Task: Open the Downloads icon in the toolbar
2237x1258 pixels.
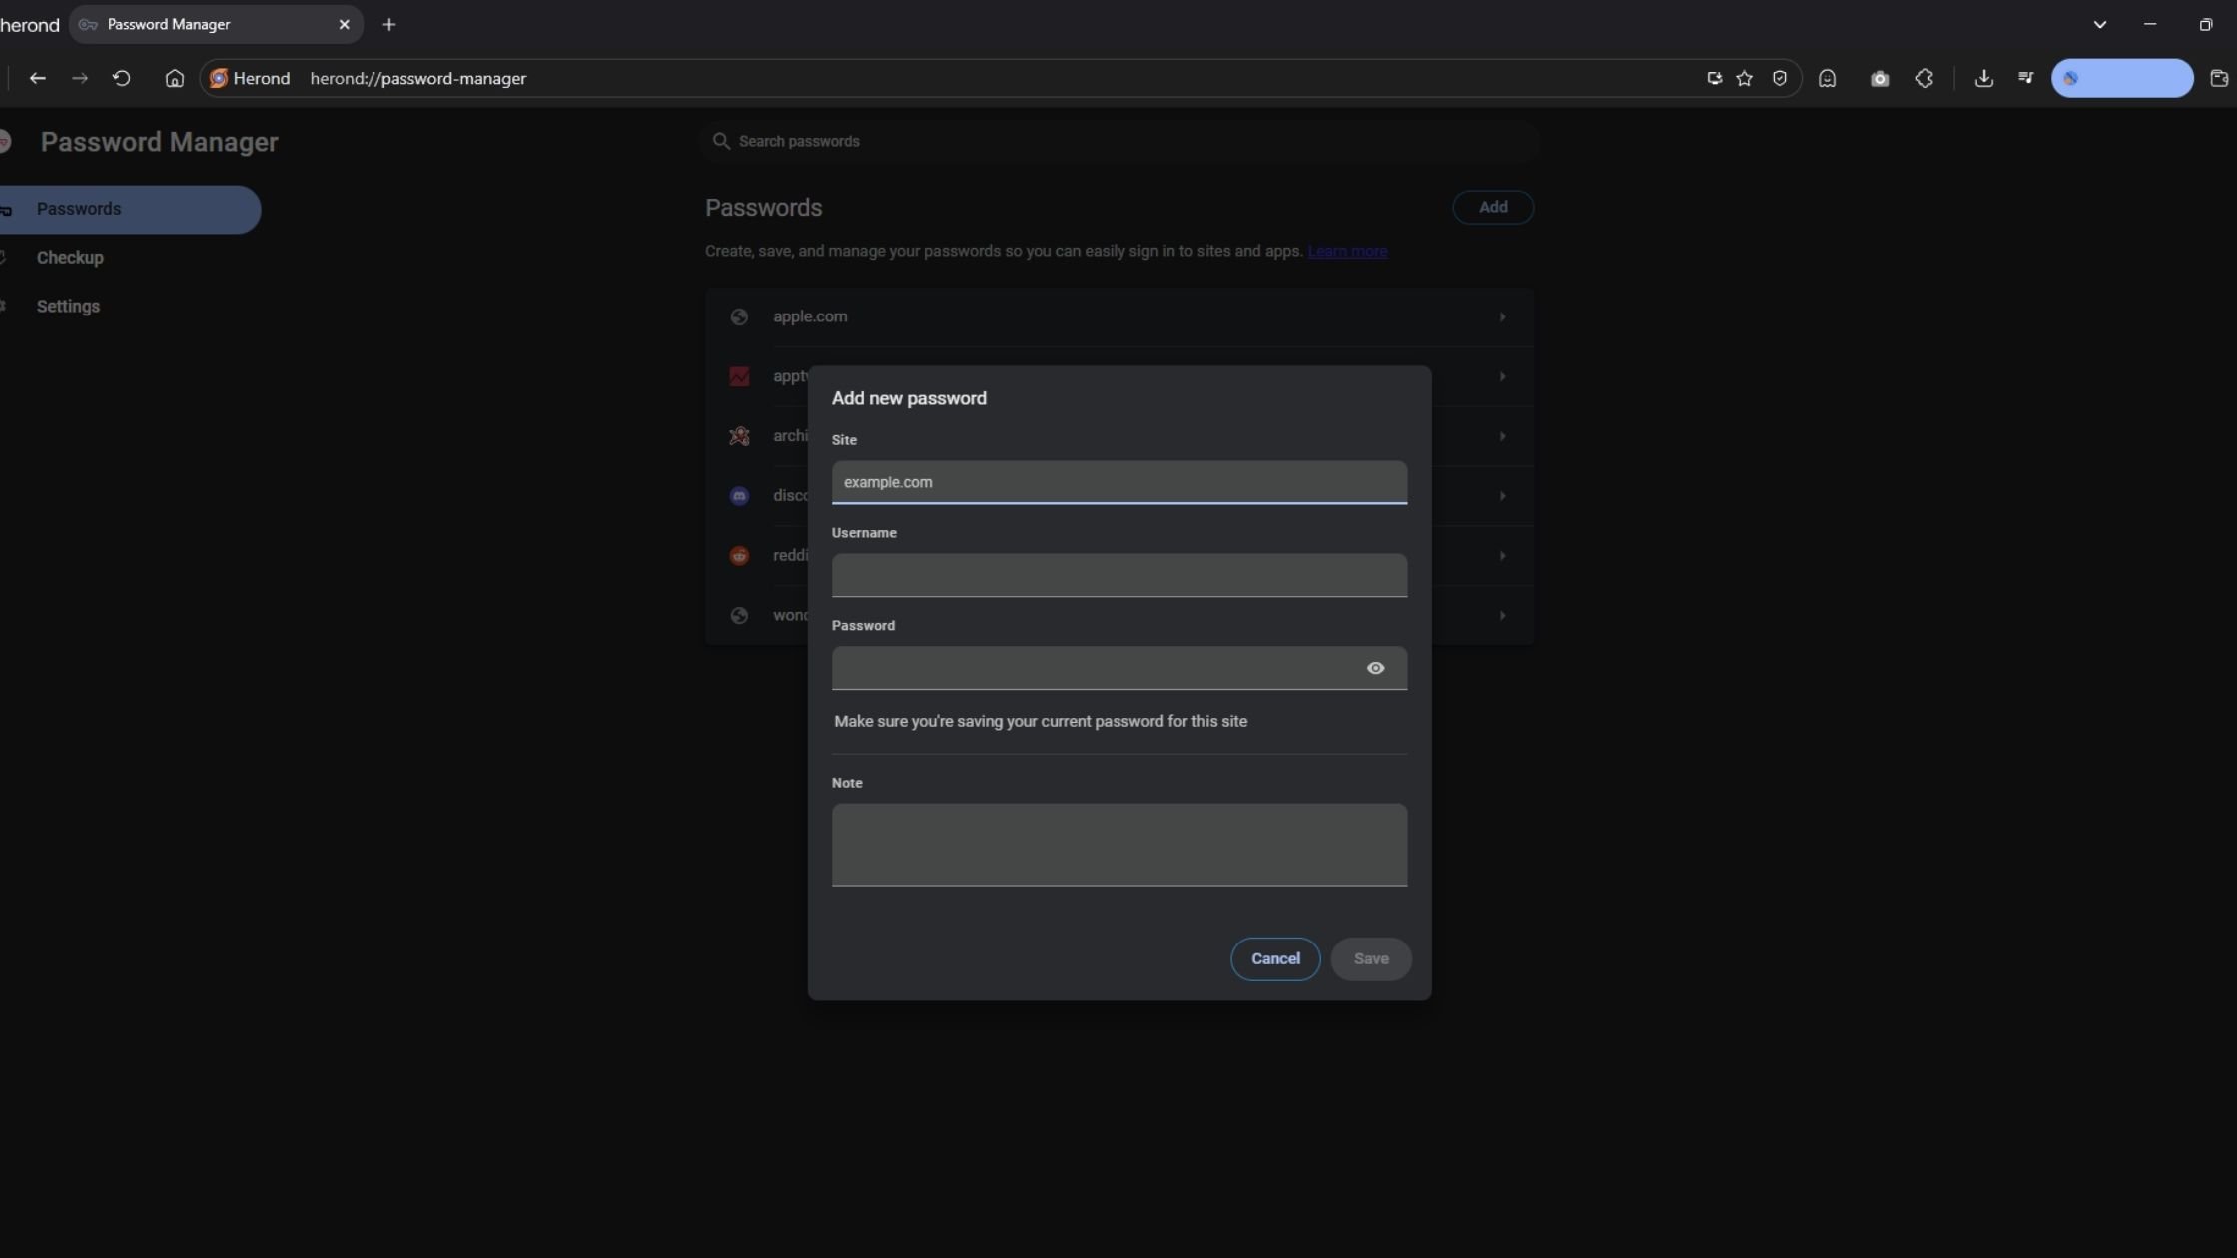Action: [x=1985, y=79]
